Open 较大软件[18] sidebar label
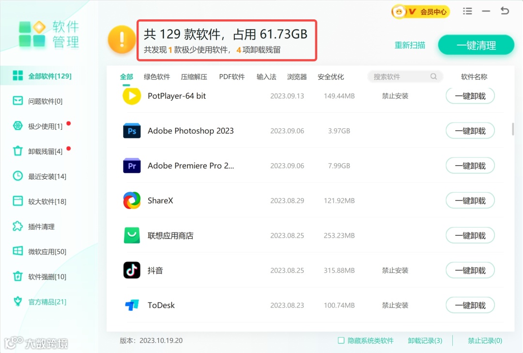The image size is (523, 353). click(x=47, y=201)
